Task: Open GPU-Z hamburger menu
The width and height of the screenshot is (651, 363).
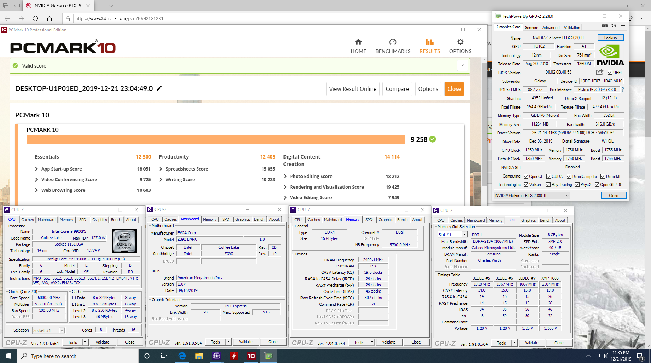Action: [623, 25]
